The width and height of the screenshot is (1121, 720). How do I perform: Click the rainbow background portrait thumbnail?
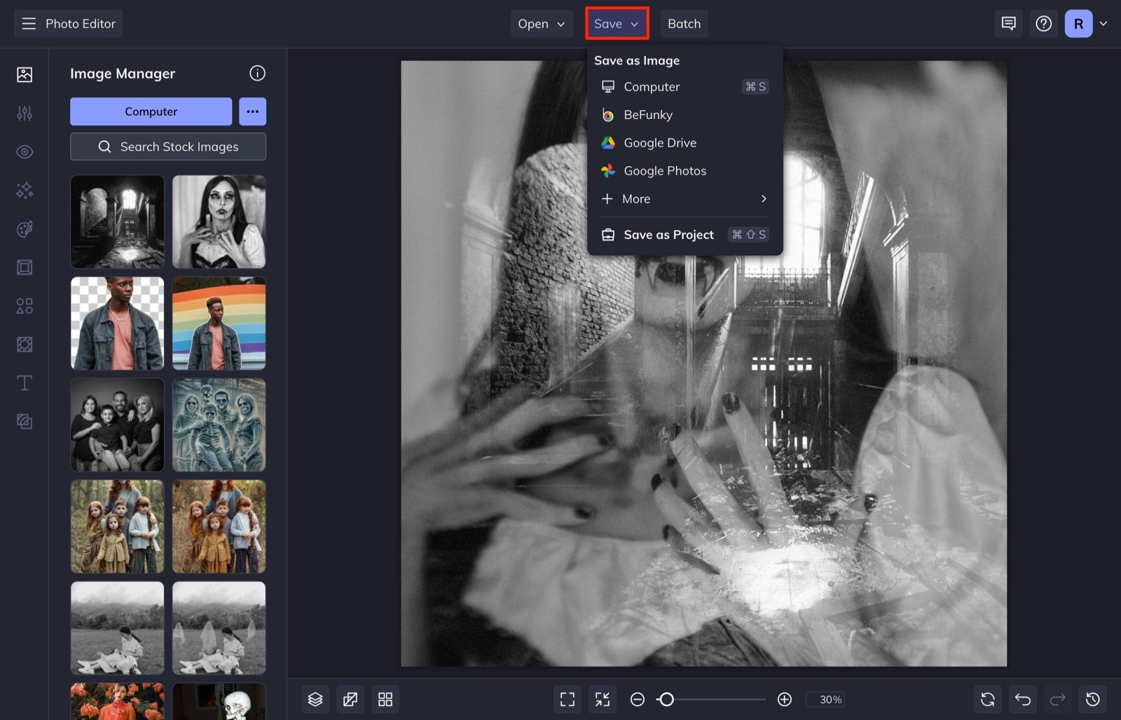(x=219, y=323)
